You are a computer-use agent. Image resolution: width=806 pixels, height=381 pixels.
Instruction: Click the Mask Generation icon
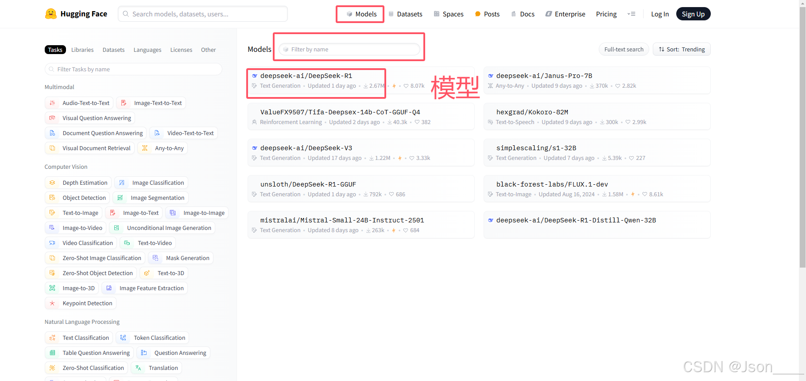tap(155, 258)
